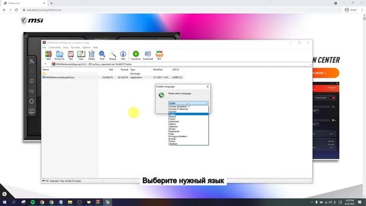Click the Delete trash bin icon
The image size is (366, 206).
click(x=91, y=55)
